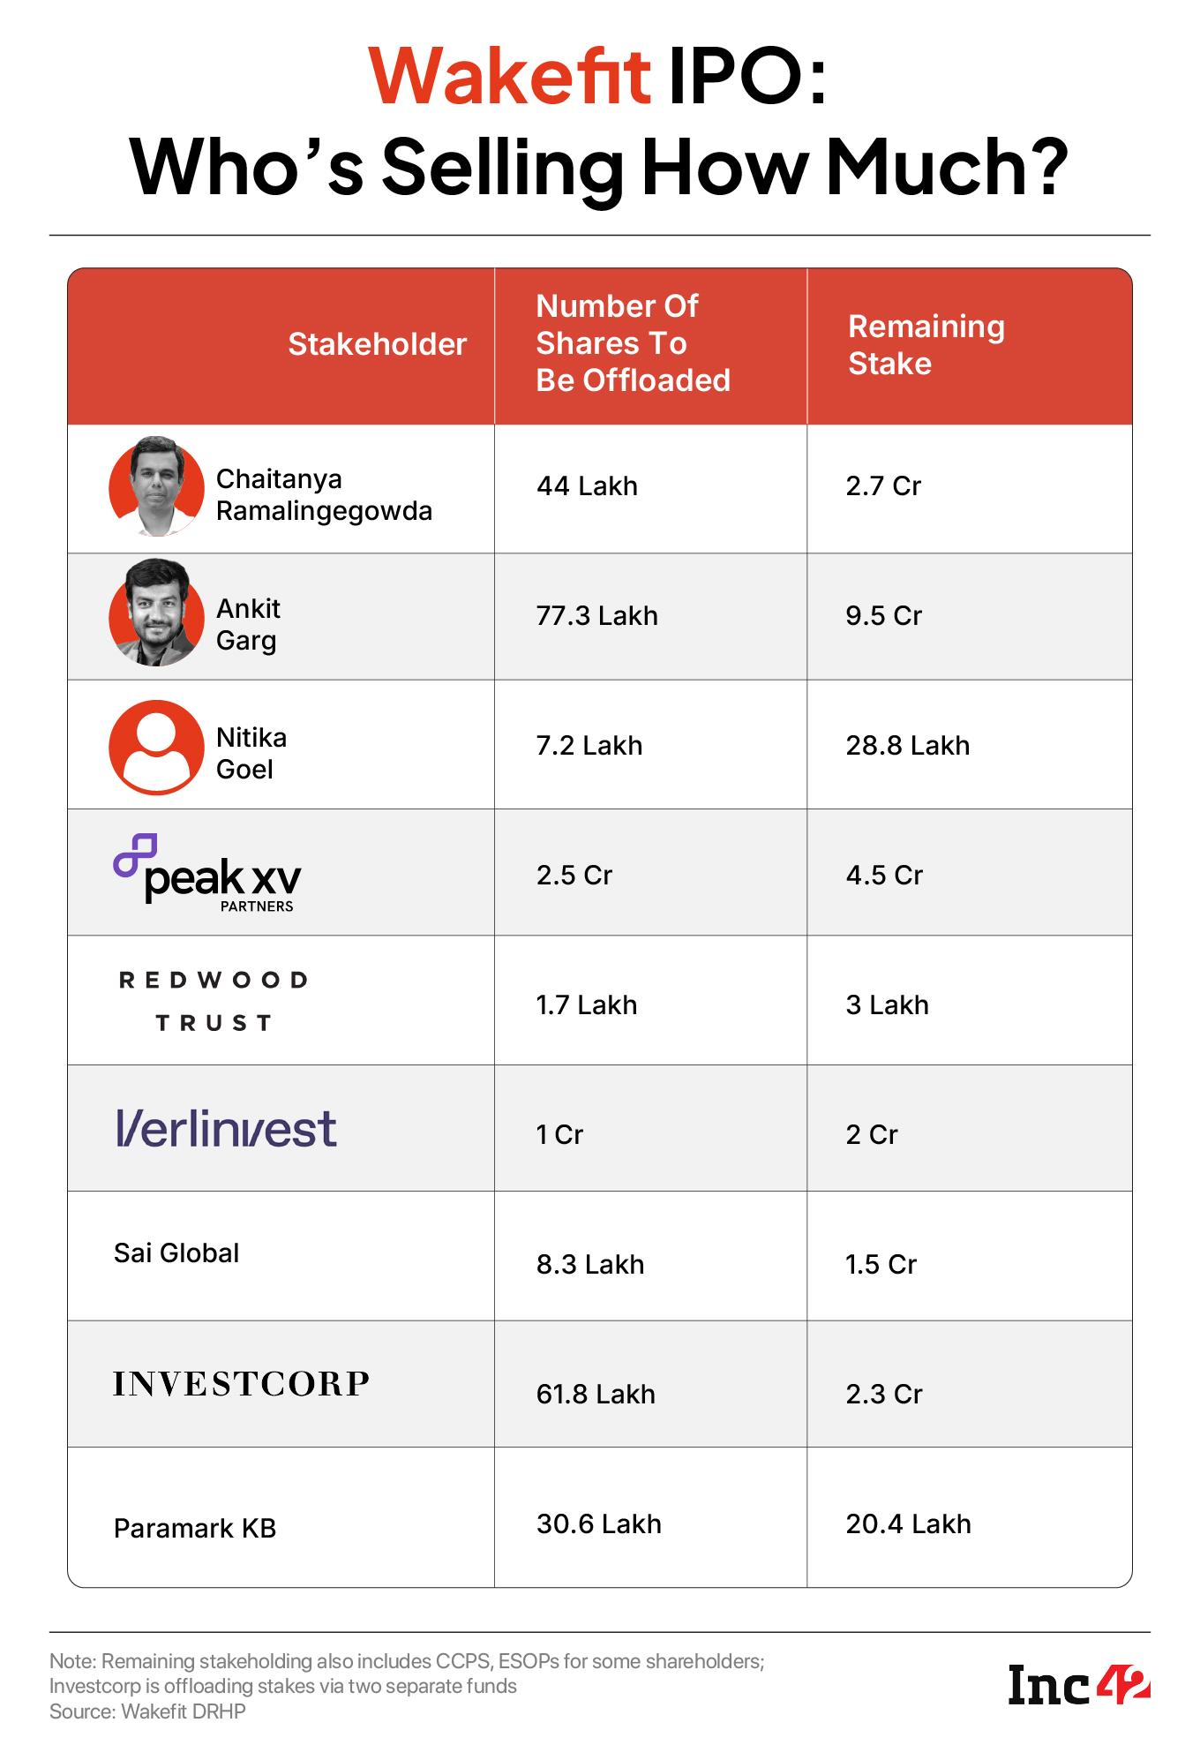Image resolution: width=1200 pixels, height=1745 pixels.
Task: Click the Number Of Shares To Be Offloaded header
Action: (x=633, y=343)
